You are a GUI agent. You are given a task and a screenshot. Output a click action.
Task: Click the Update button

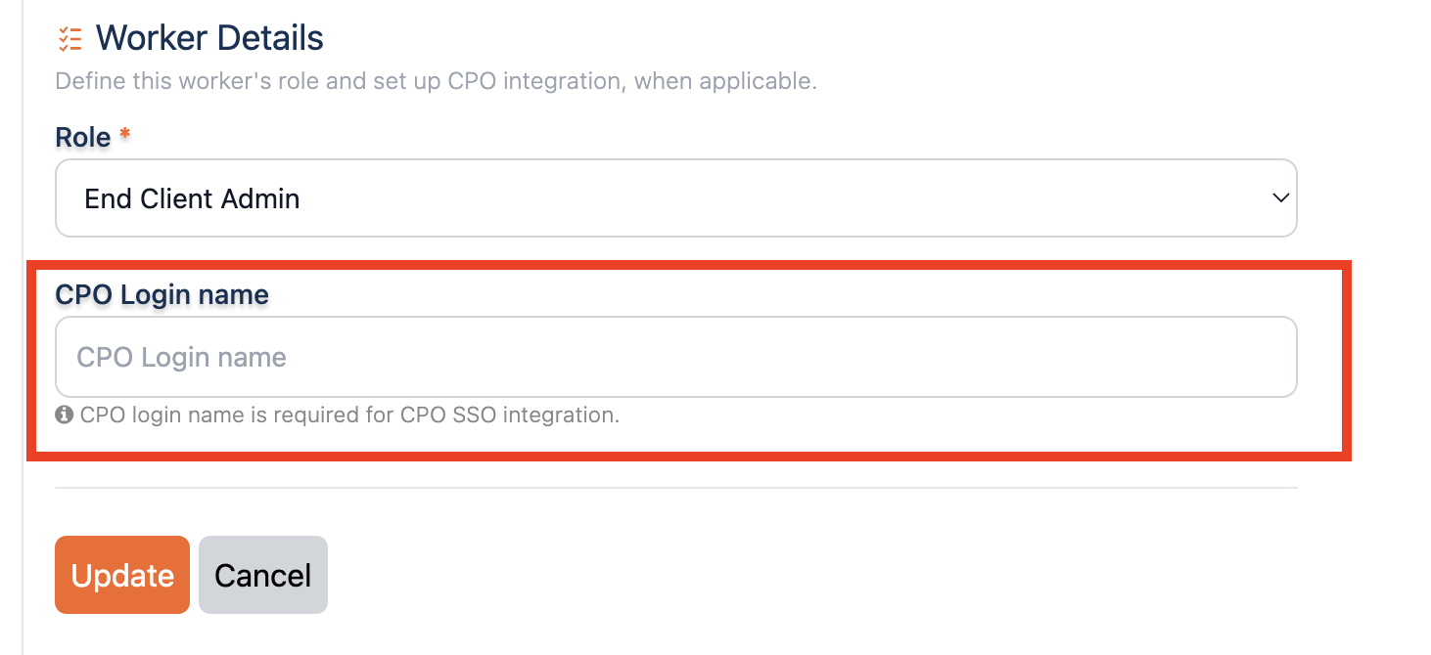[122, 575]
